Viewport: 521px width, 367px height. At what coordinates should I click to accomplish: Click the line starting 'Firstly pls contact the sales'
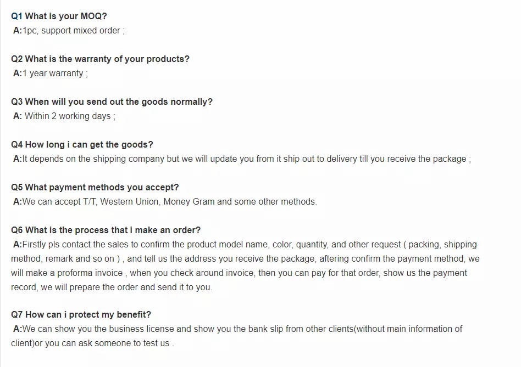pos(245,245)
